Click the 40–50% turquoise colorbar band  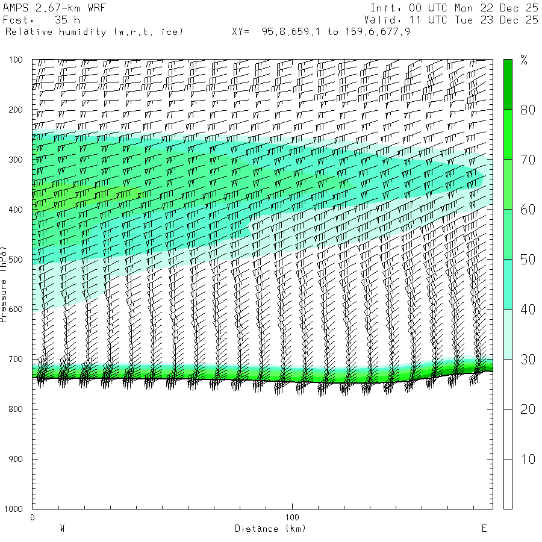[508, 284]
